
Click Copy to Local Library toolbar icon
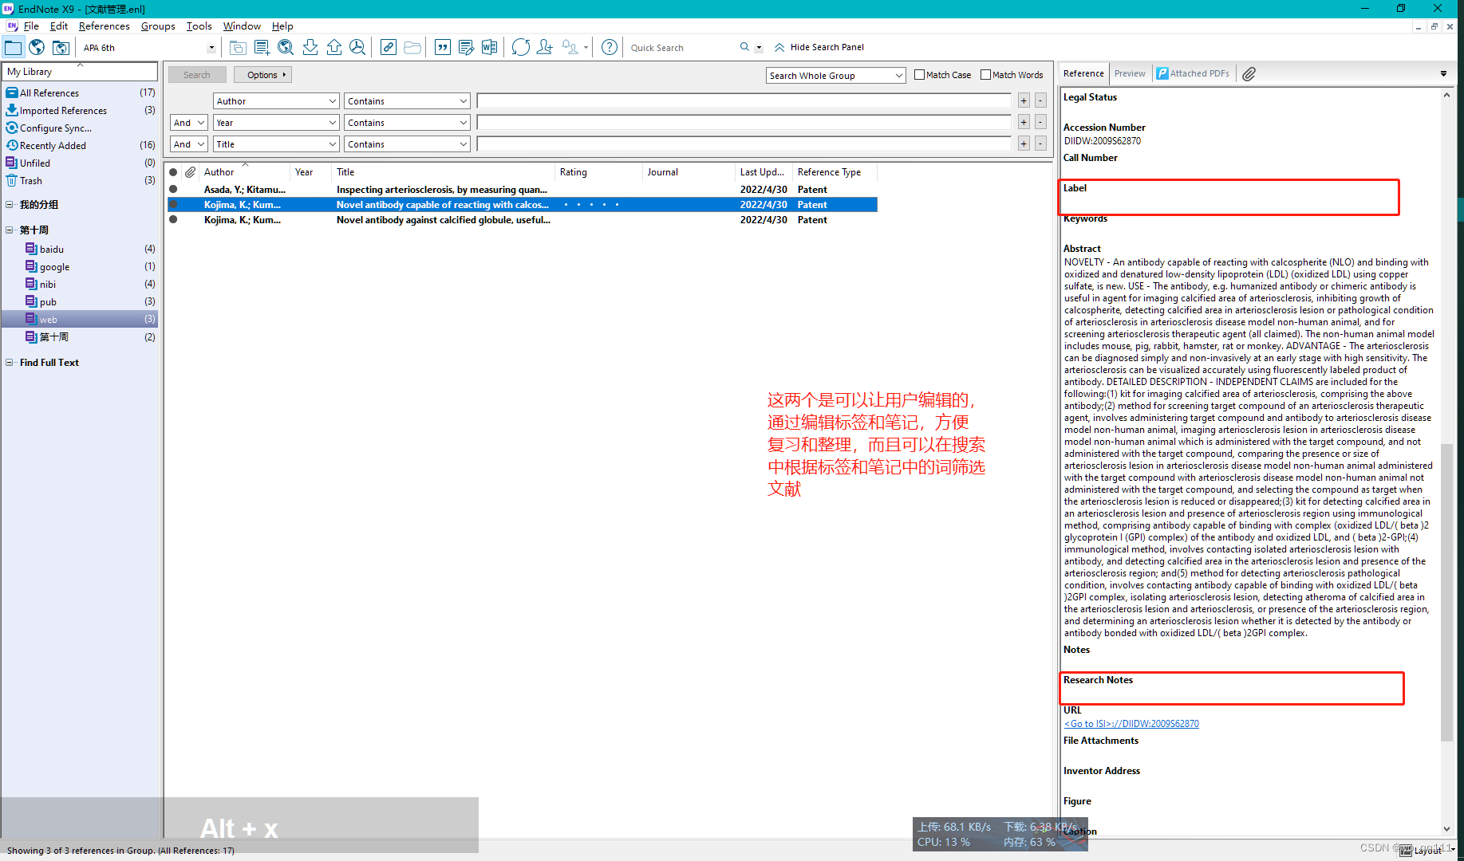(238, 47)
